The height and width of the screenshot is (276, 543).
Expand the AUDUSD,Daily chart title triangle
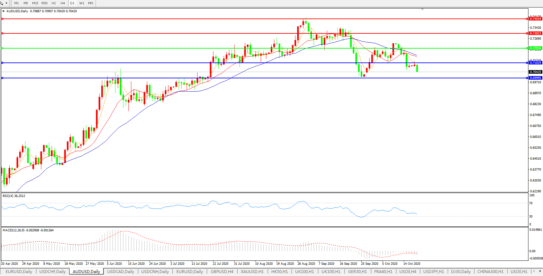tap(3, 11)
